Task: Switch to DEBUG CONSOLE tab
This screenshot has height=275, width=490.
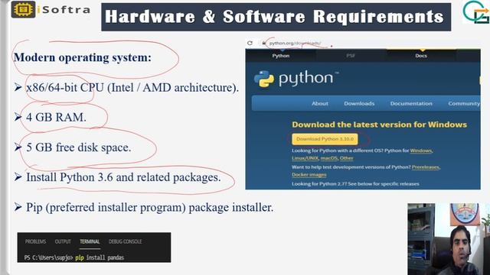Action: tap(125, 241)
